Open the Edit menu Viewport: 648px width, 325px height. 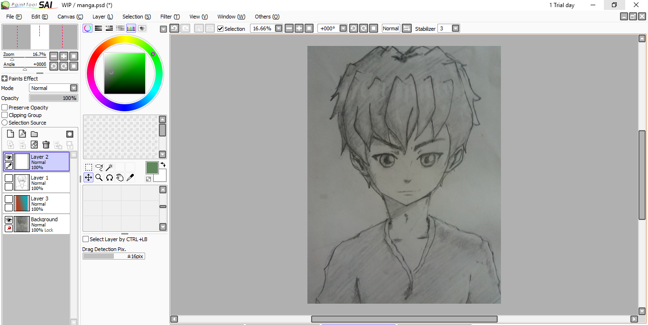point(39,17)
